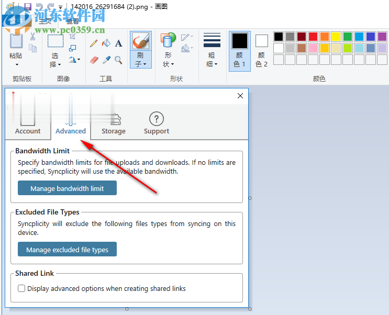The width and height of the screenshot is (389, 315).
Task: Select the Eraser tool
Action: (94, 60)
